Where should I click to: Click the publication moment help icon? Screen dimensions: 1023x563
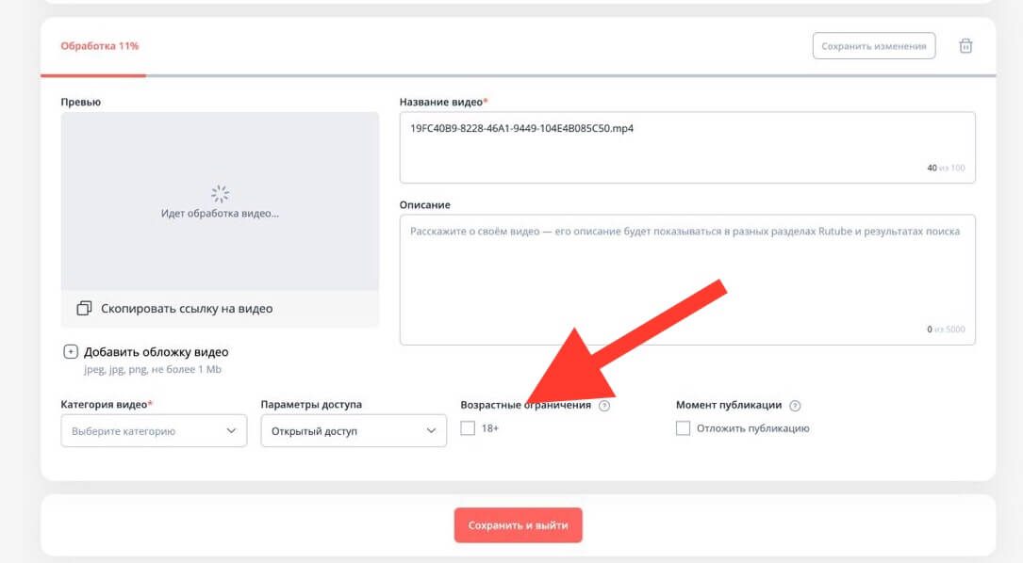click(795, 406)
